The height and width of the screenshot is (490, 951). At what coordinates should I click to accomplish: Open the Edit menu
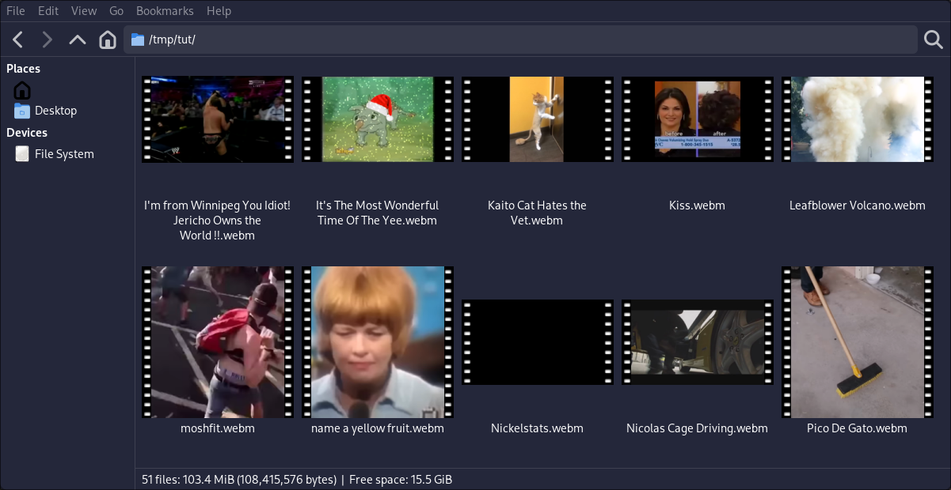[x=48, y=10]
